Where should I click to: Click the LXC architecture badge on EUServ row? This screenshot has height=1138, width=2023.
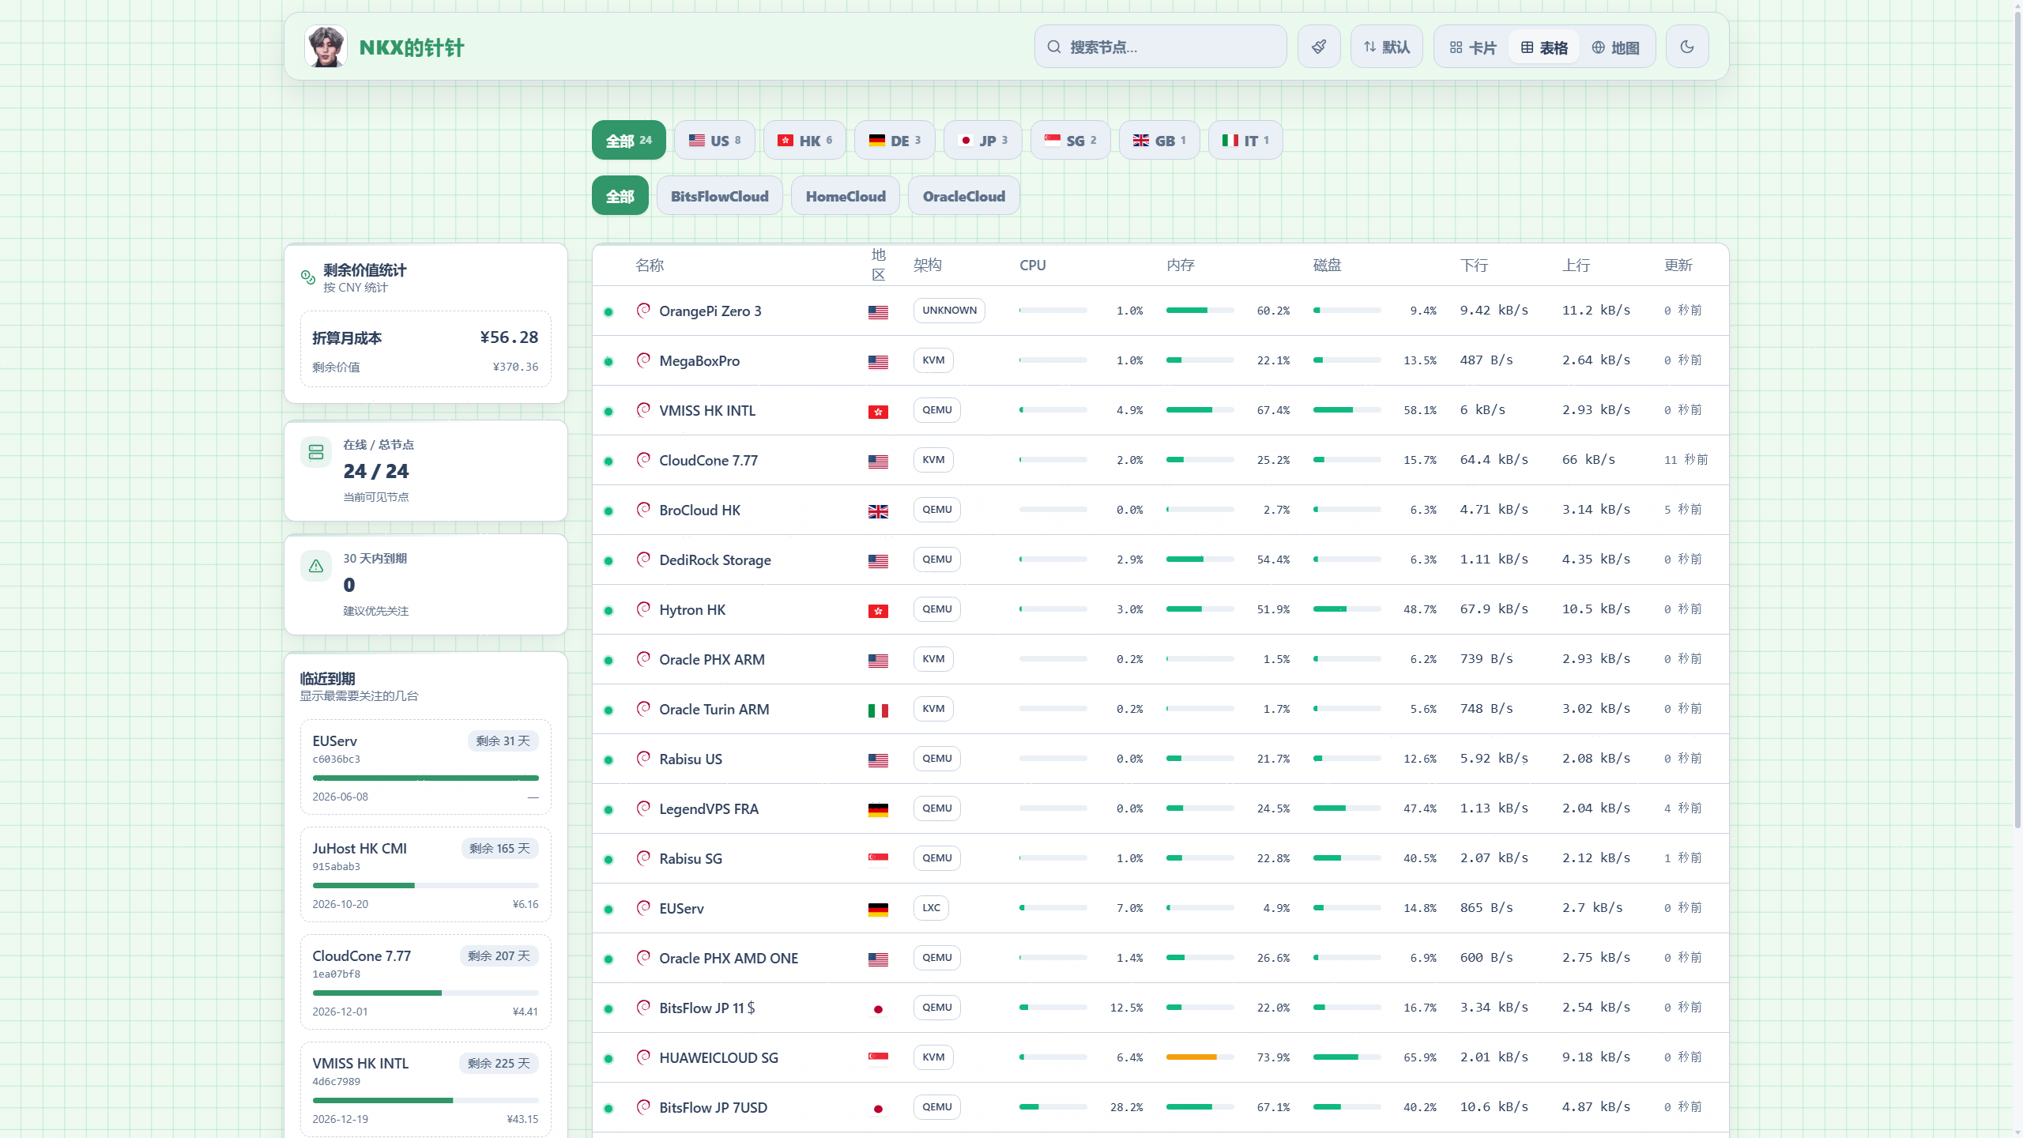click(x=931, y=907)
